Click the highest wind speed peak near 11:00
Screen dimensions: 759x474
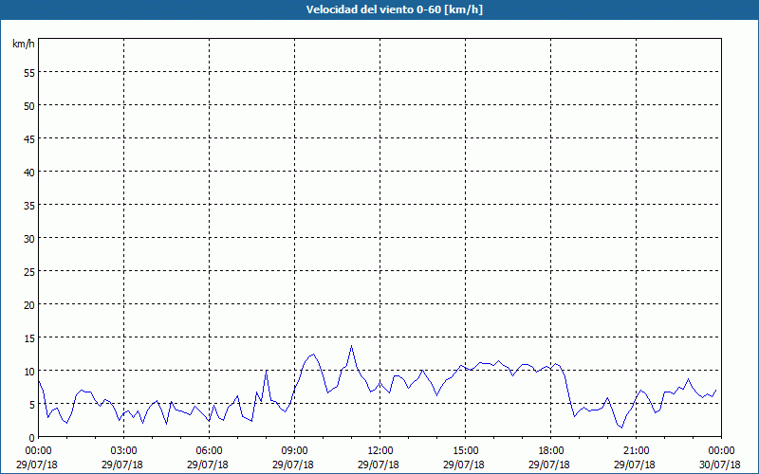(351, 346)
